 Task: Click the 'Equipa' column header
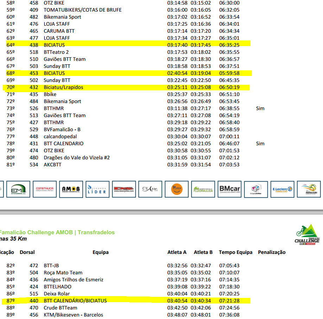point(101,253)
